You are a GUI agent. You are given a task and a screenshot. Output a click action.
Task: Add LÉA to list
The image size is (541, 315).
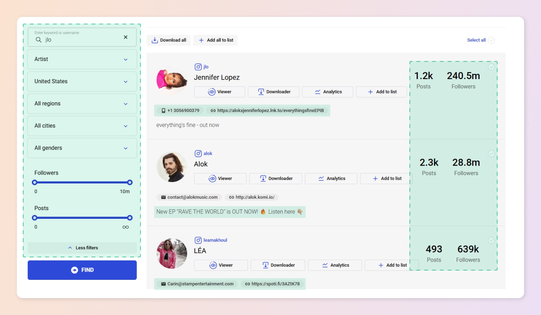tap(392, 265)
